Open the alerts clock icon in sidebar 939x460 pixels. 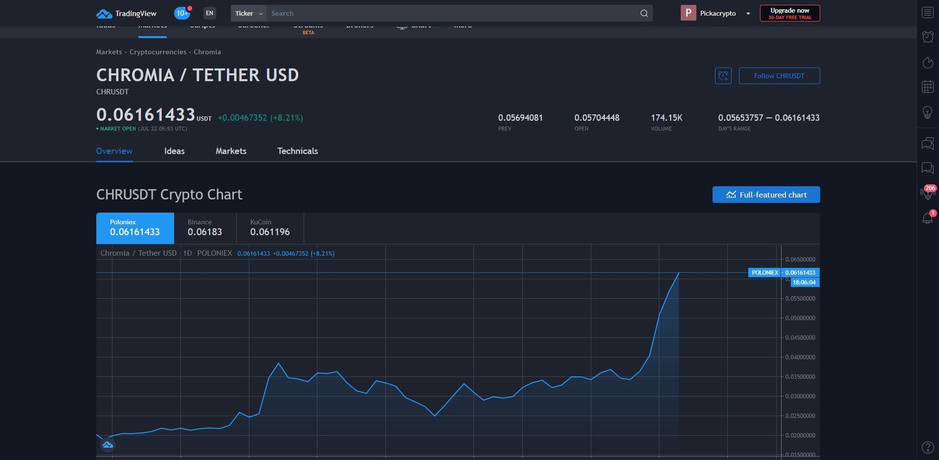point(927,37)
